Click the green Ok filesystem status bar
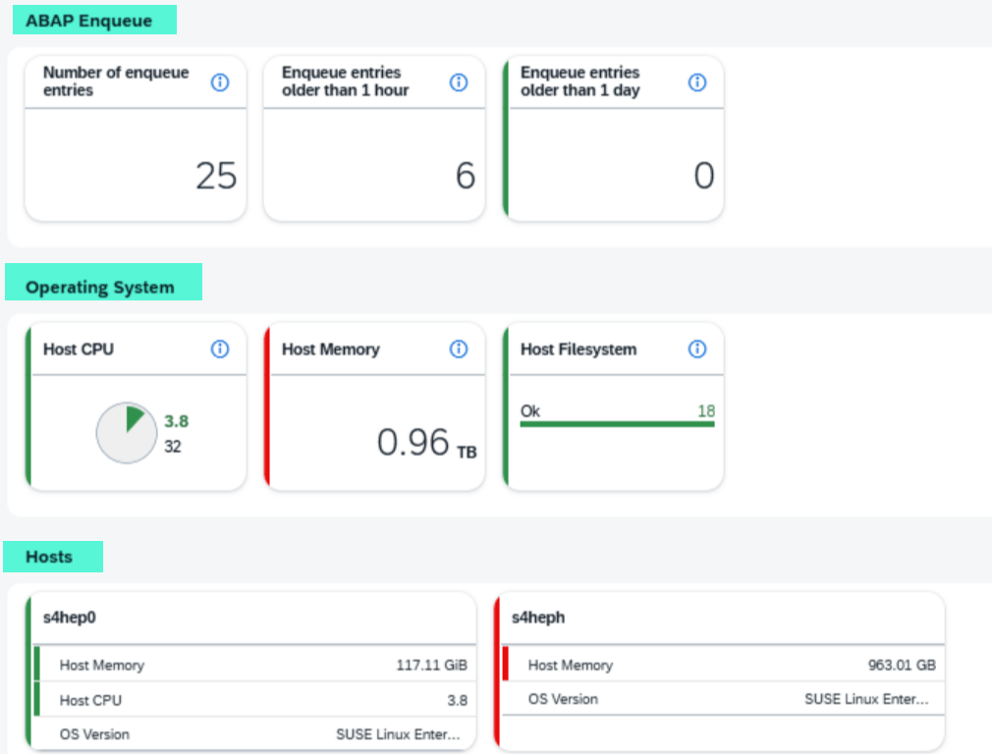 (617, 424)
